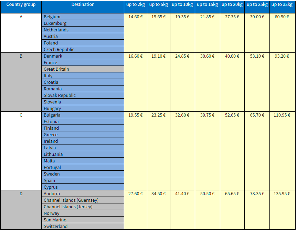Click the Slovak Republic destination cell

(x=83, y=96)
